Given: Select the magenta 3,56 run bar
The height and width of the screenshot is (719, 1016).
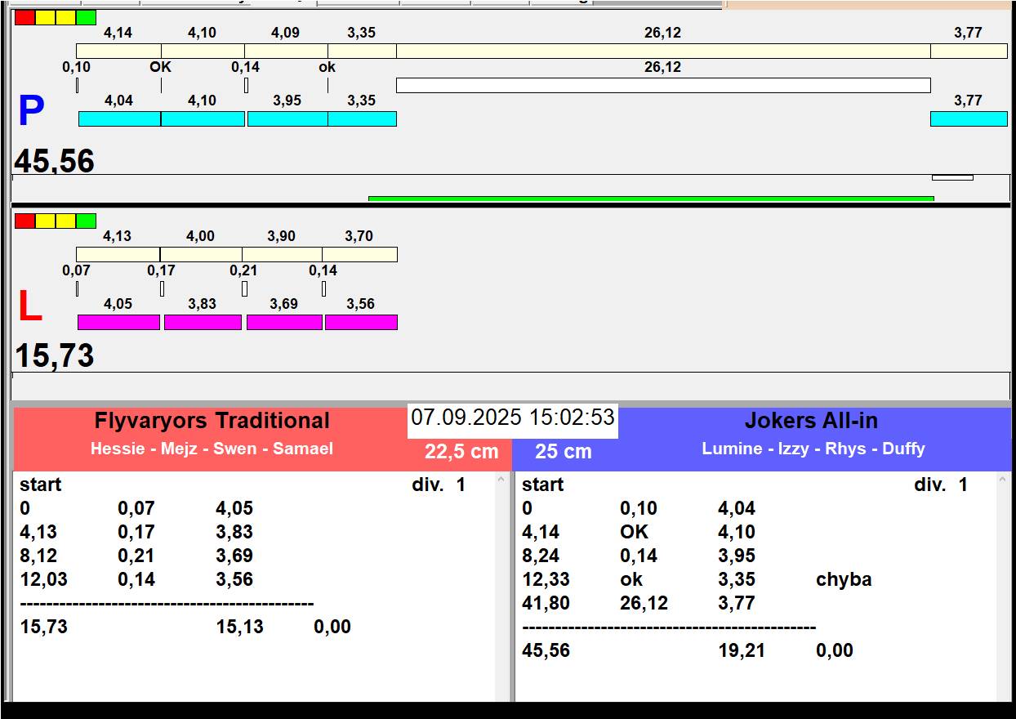Looking at the screenshot, I should [x=361, y=323].
